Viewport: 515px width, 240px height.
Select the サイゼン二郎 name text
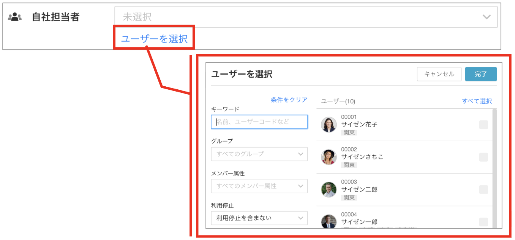point(359,189)
